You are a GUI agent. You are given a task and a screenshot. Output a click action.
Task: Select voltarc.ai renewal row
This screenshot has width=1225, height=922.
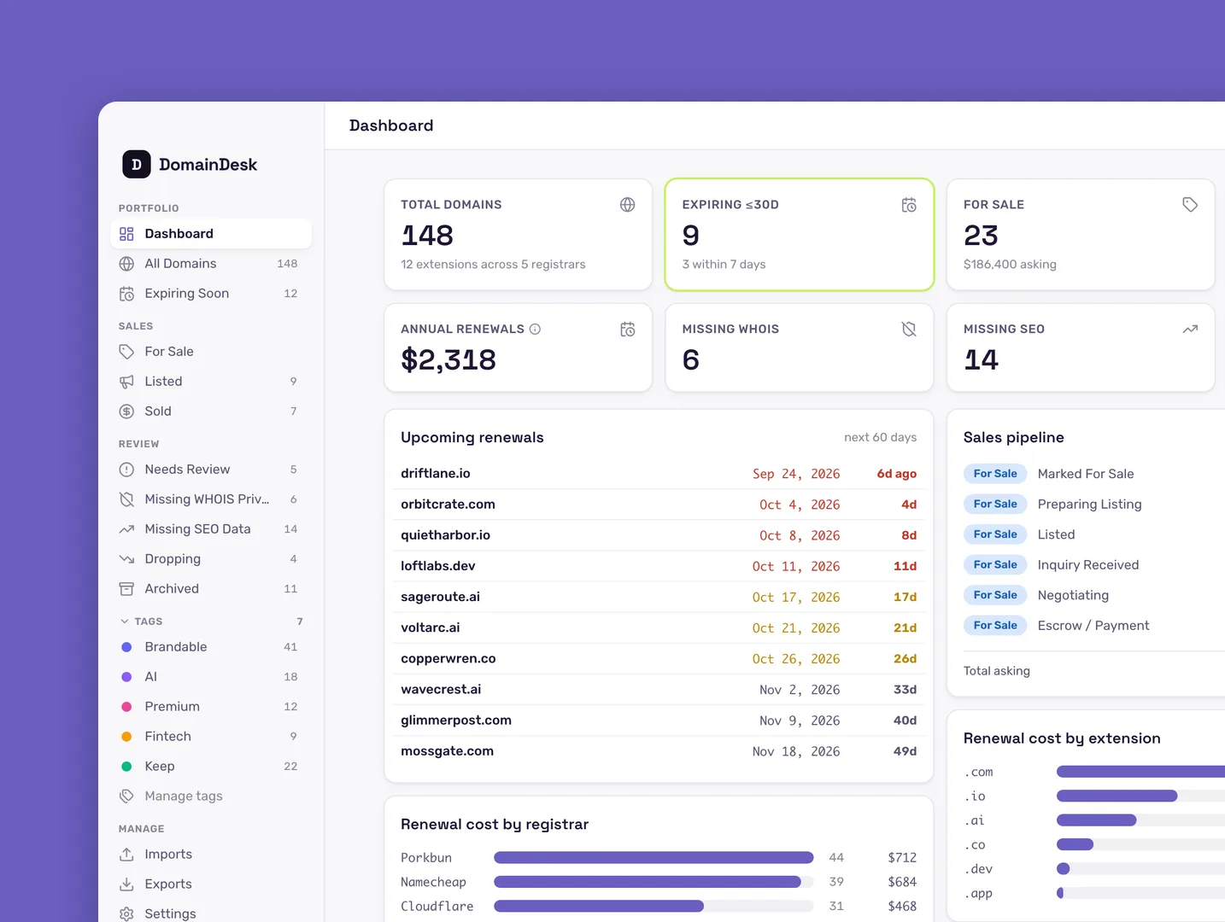coord(659,627)
